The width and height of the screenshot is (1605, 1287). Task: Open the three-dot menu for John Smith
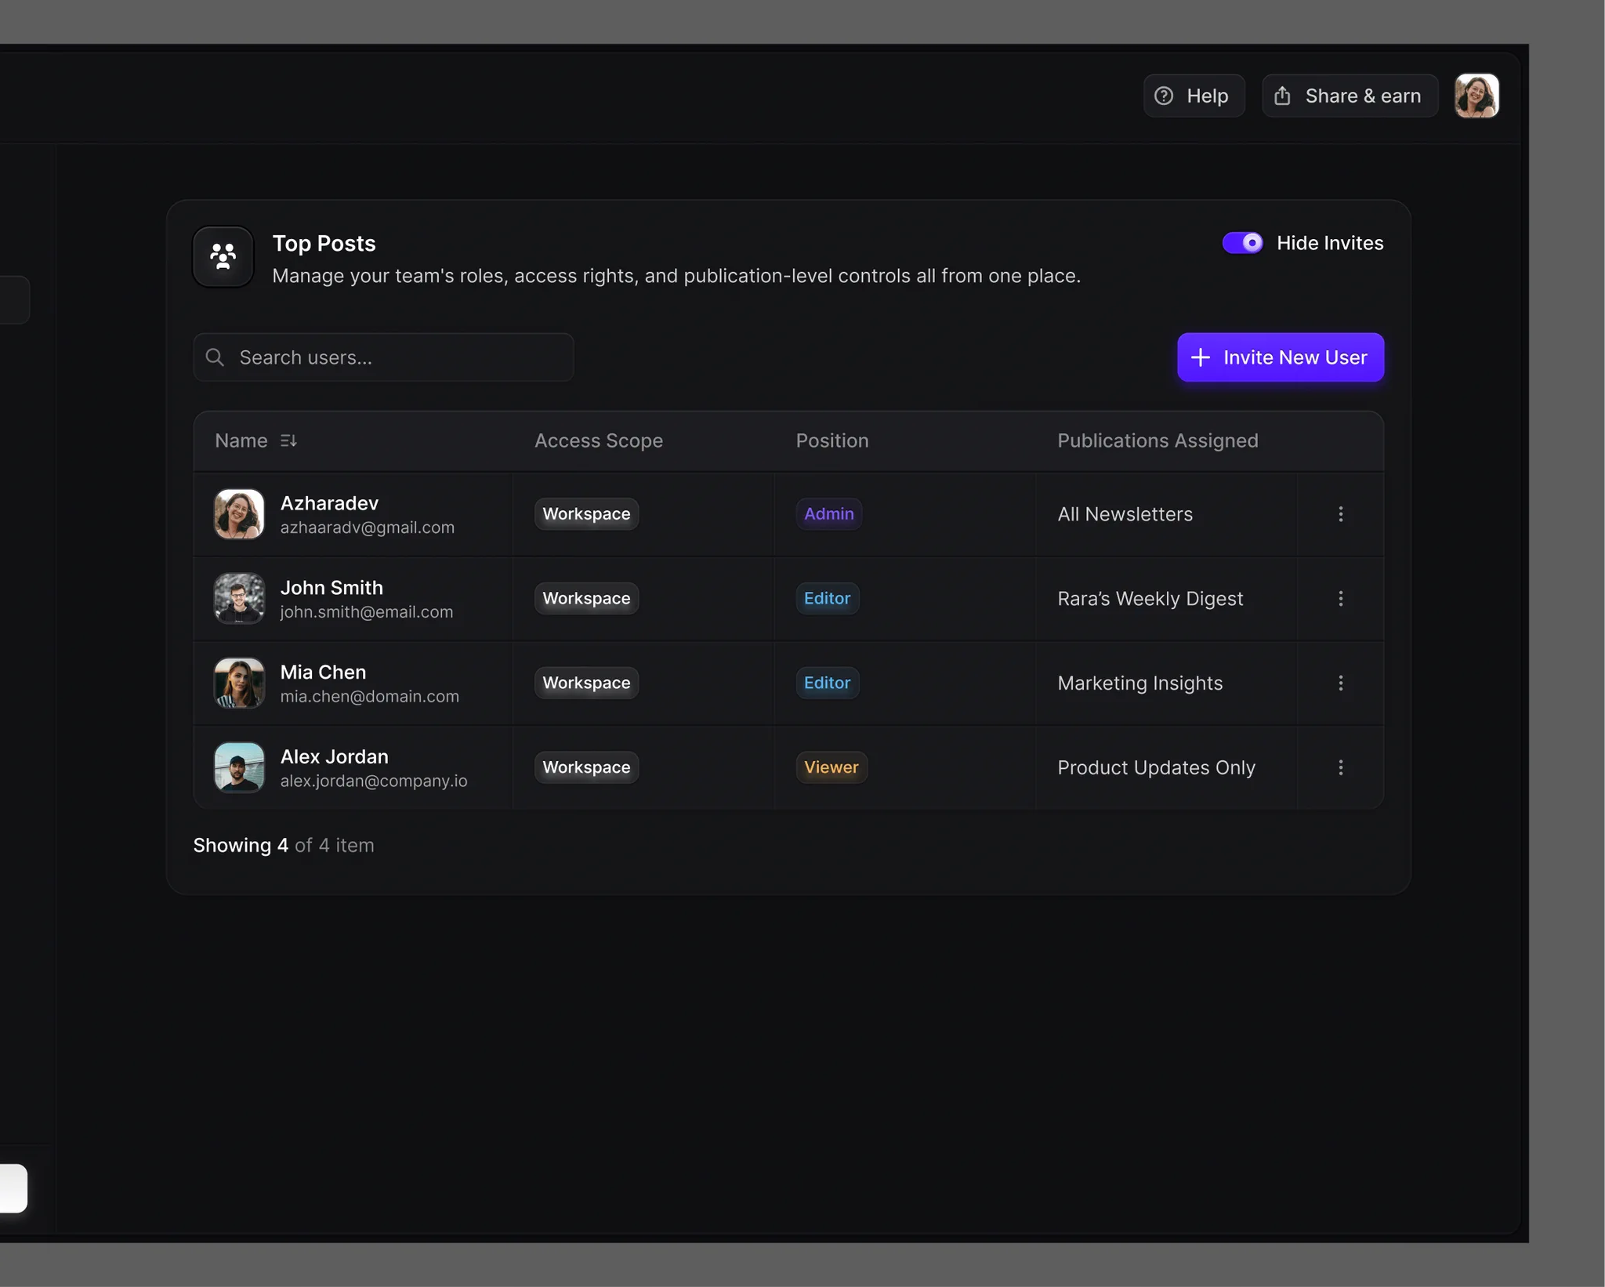tap(1341, 599)
